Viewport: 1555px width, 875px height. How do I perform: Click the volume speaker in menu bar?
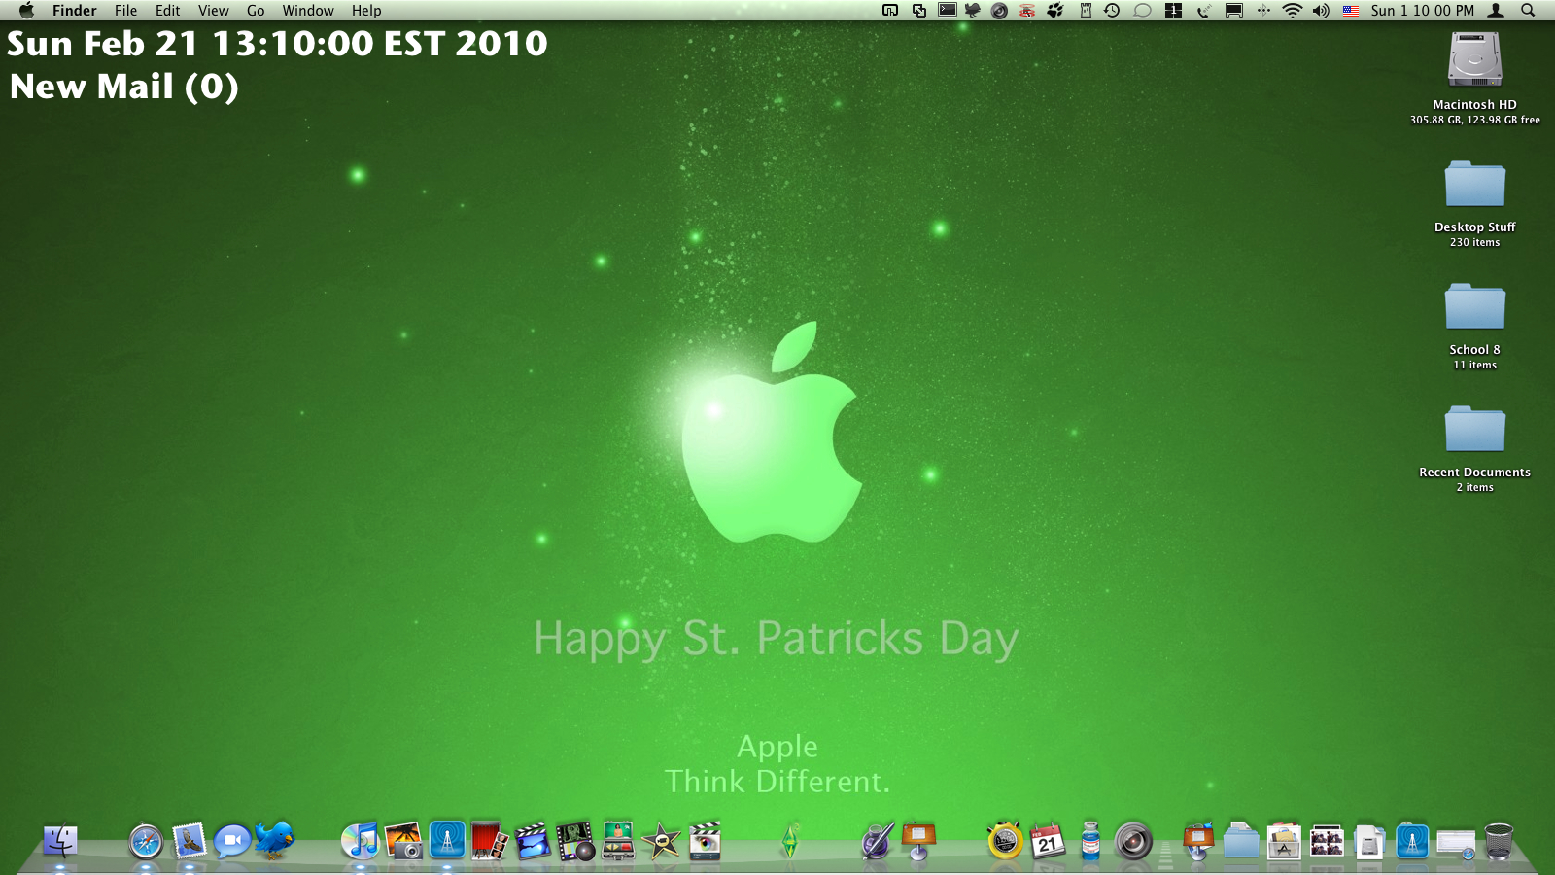click(1321, 10)
